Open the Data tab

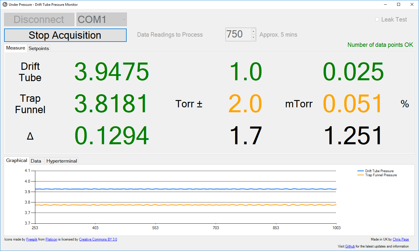pos(36,161)
